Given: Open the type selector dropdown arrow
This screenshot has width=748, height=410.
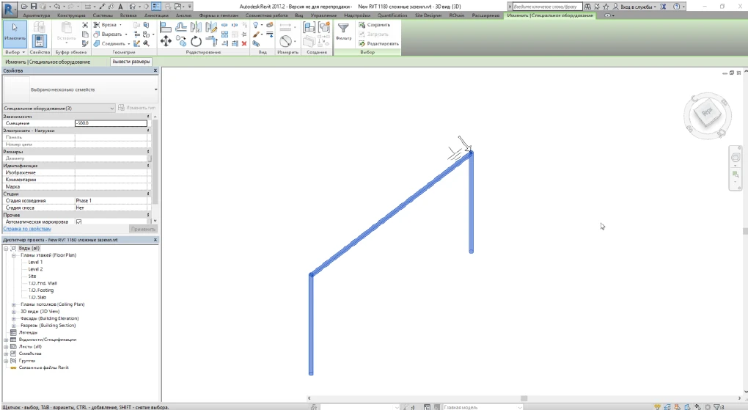Looking at the screenshot, I should (155, 89).
